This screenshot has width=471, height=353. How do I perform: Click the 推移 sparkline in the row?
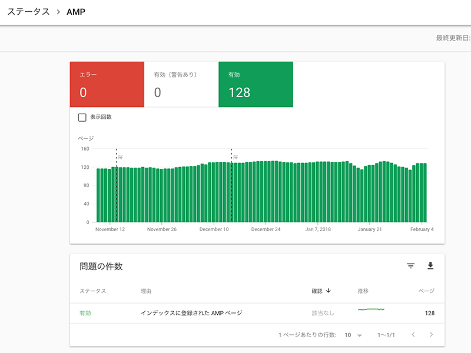coord(371,309)
